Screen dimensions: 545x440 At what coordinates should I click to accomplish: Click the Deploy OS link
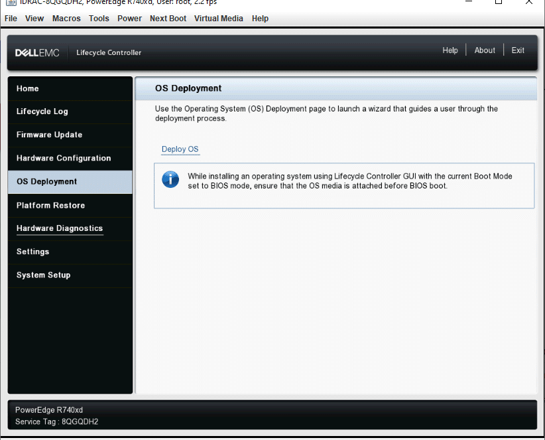[x=180, y=149]
